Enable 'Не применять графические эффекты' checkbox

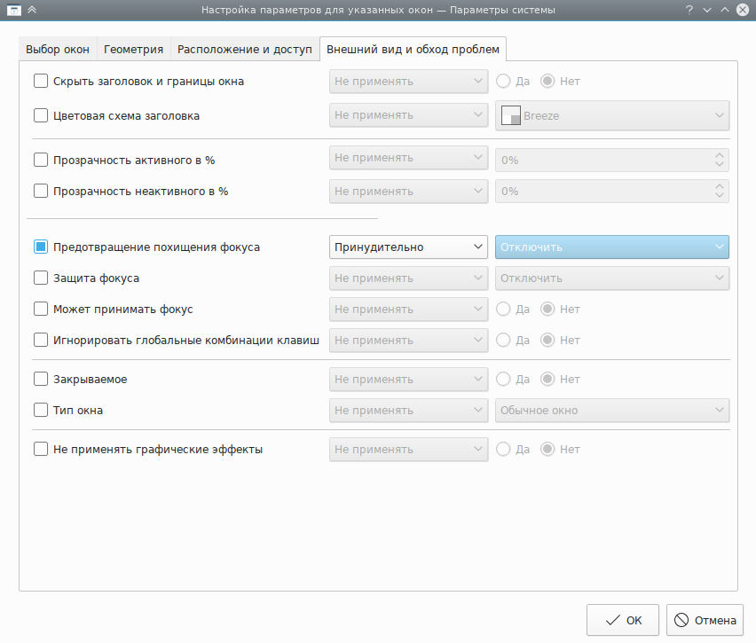(x=41, y=449)
